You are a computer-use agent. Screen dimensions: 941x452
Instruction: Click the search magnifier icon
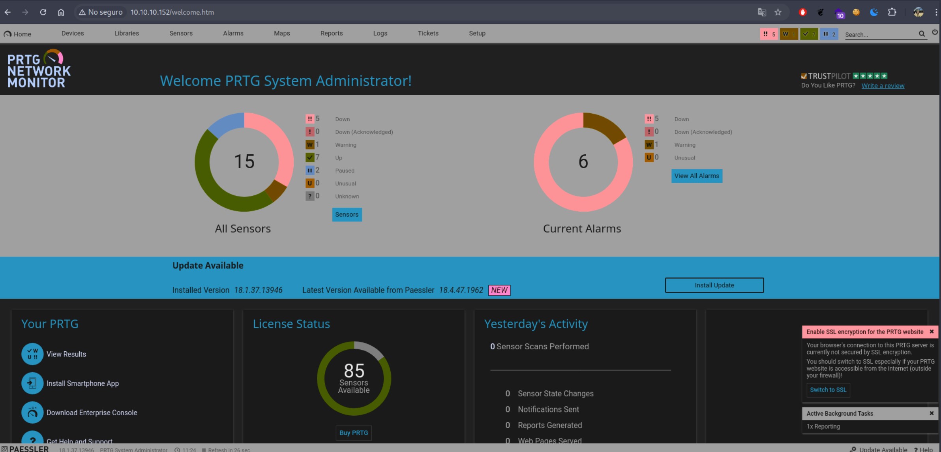(x=922, y=34)
